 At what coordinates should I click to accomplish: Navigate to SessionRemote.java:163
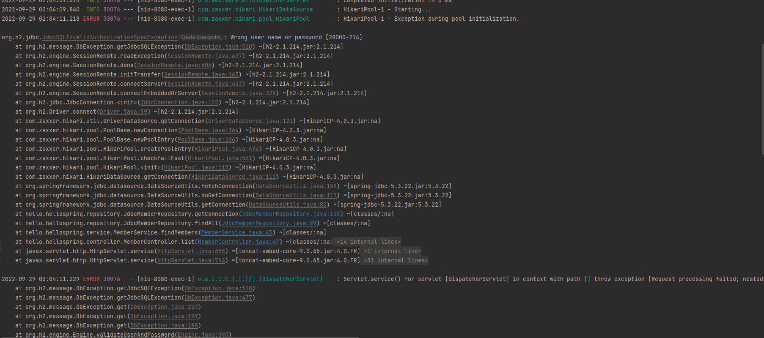click(x=201, y=74)
